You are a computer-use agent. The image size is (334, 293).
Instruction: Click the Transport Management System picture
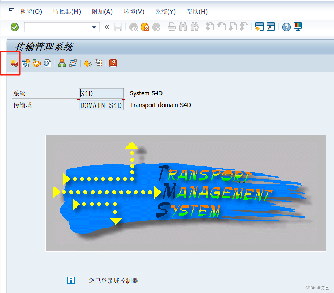coord(186,193)
